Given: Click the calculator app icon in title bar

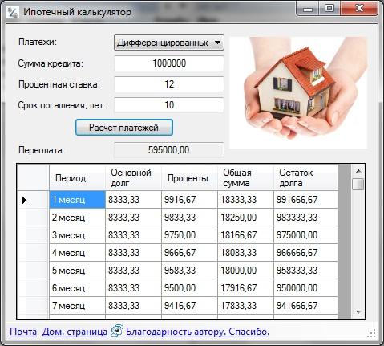Looking at the screenshot, I should (x=13, y=12).
